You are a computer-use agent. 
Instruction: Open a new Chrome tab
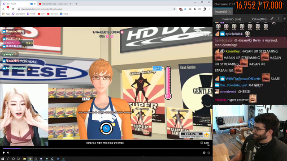pyautogui.click(x=76, y=4)
